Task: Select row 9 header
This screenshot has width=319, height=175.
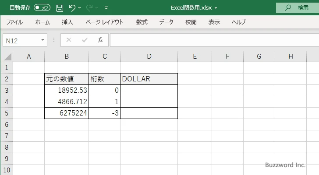Action: [x=7, y=158]
